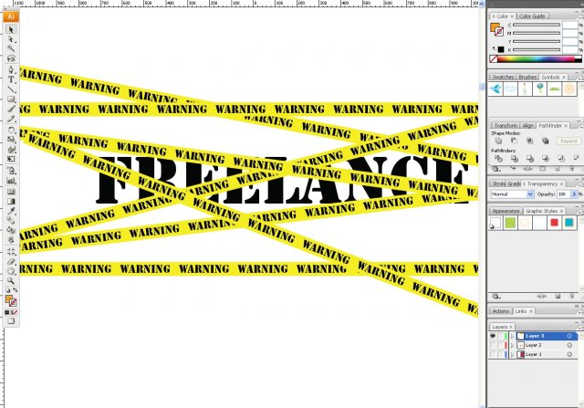This screenshot has width=584, height=408.
Task: Select the Eyedropper tool
Action: click(x=11, y=211)
